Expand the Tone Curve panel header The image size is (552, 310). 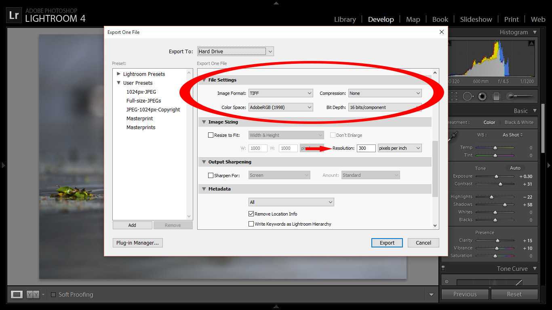coord(535,268)
